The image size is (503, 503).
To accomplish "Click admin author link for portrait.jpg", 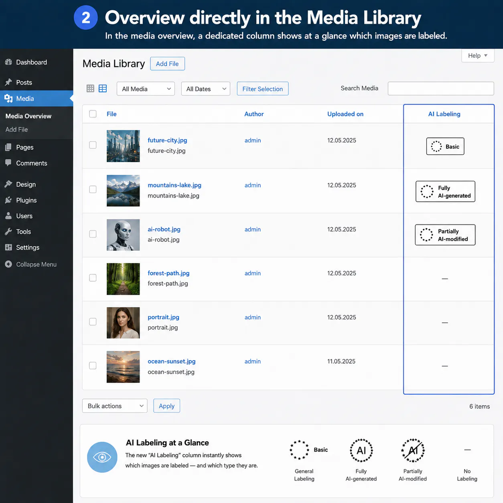I will coord(253,317).
